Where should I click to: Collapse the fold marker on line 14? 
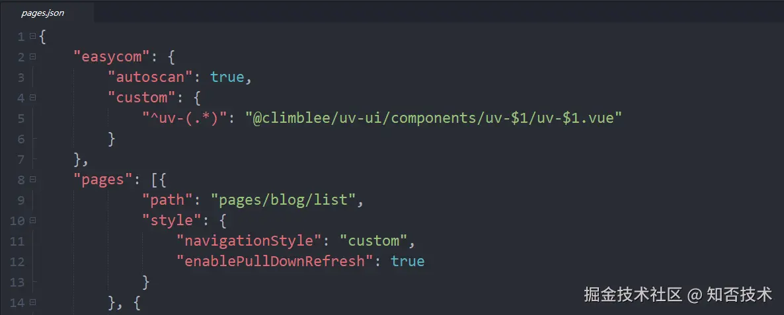click(32, 302)
